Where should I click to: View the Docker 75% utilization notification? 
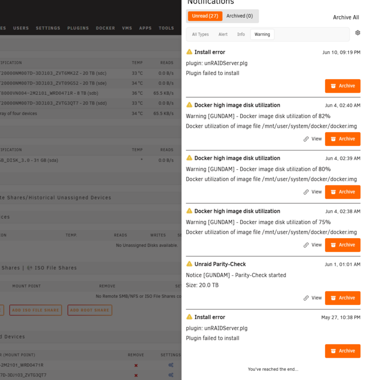pyautogui.click(x=313, y=245)
